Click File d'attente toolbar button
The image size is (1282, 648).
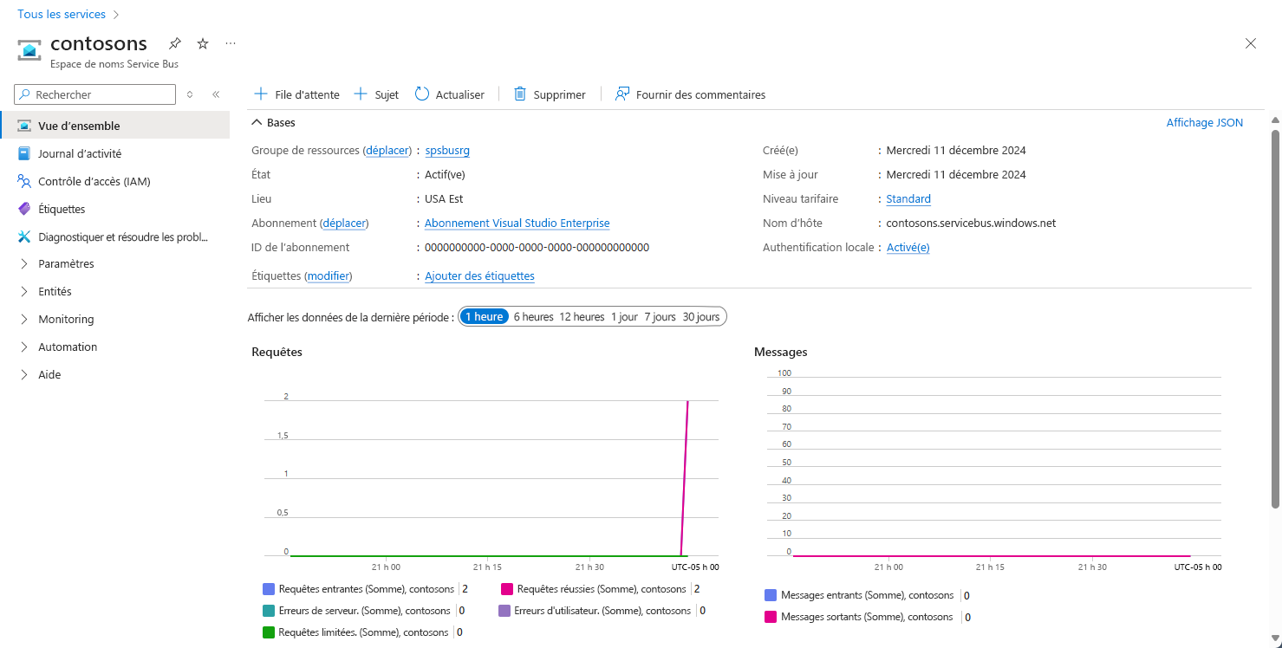296,94
